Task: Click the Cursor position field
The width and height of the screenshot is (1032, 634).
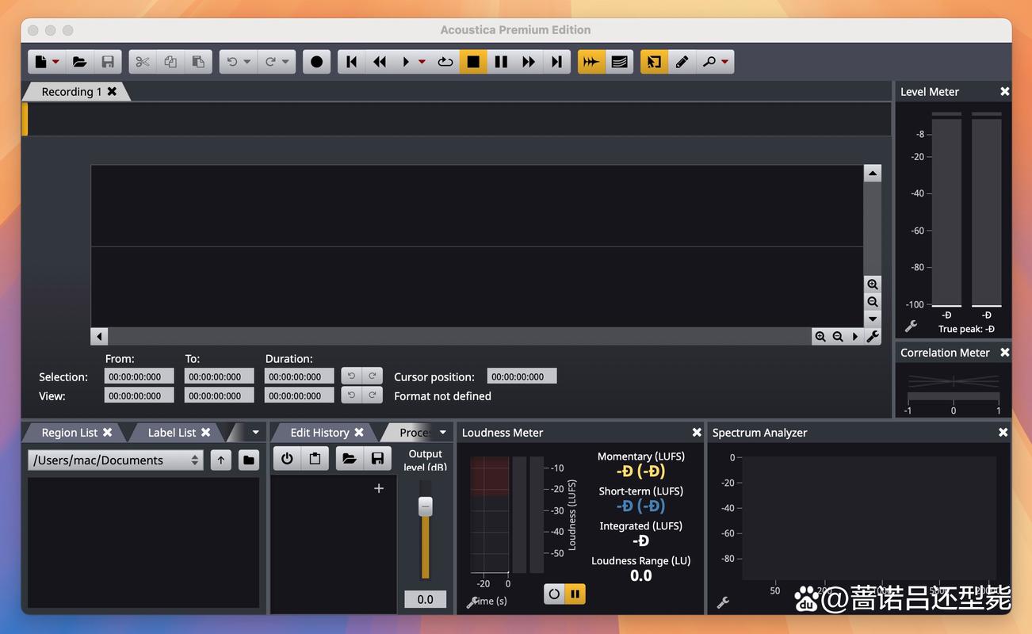Action: click(x=522, y=376)
